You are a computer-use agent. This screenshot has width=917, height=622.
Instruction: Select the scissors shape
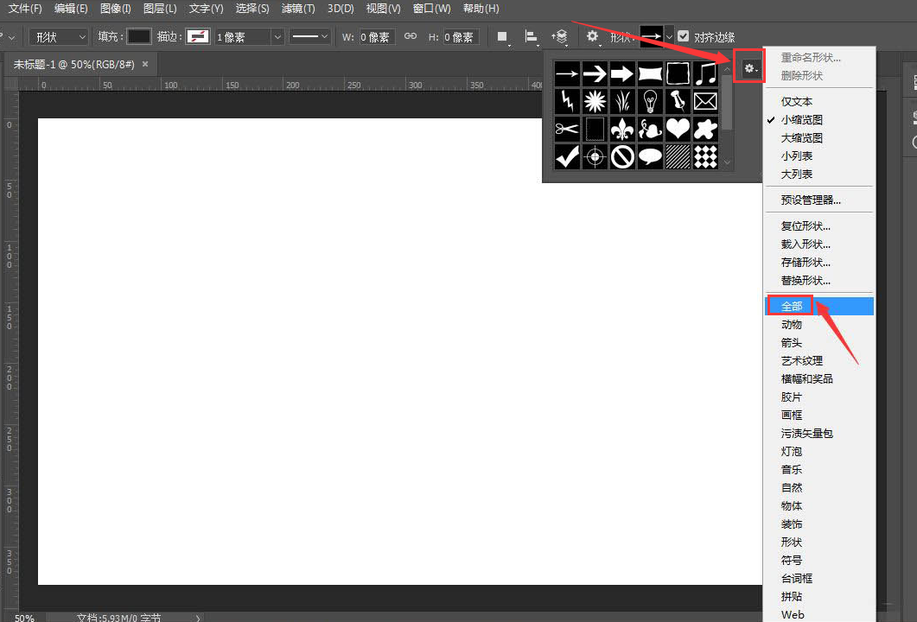[567, 130]
